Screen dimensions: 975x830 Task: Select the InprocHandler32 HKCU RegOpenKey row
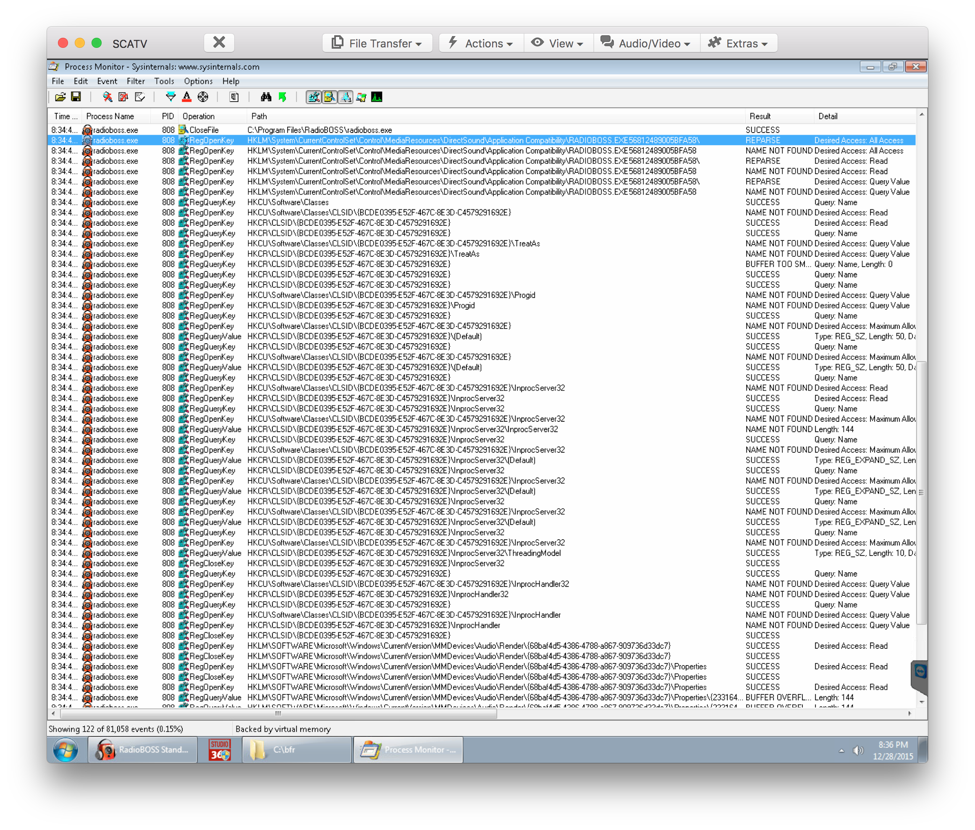(x=482, y=584)
